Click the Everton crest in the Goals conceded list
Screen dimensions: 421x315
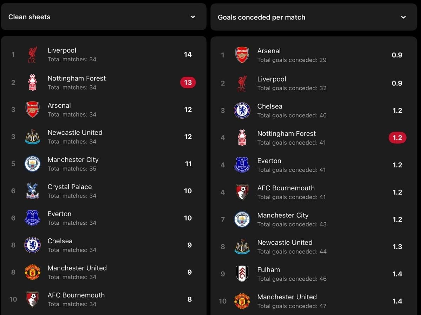[242, 165]
